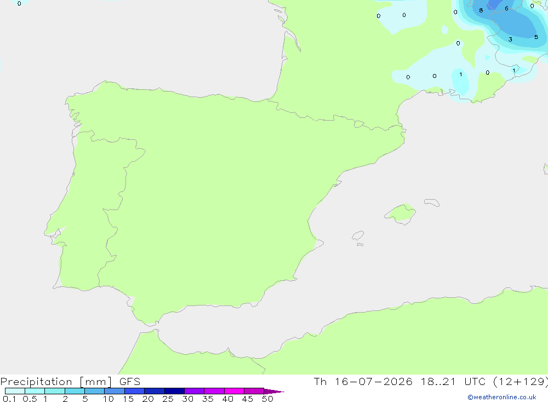The width and height of the screenshot is (548, 402).
Task: Select the 45–50 mm legend swatch
Action: [254, 391]
